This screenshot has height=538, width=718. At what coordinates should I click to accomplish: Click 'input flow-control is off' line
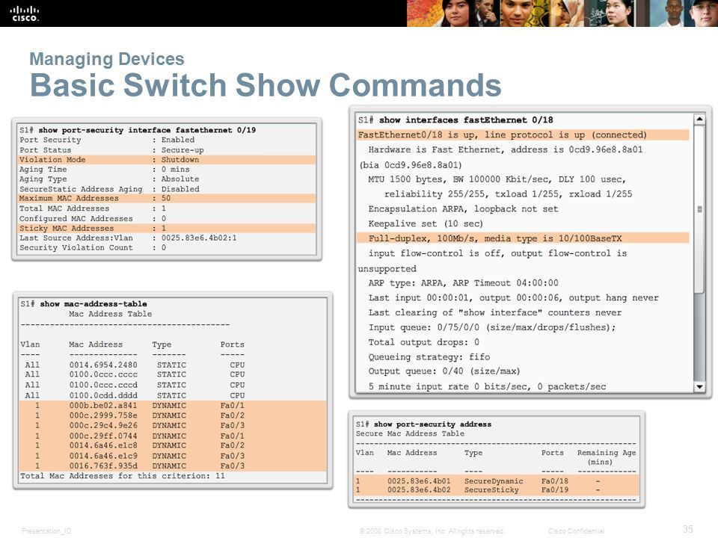click(497, 253)
